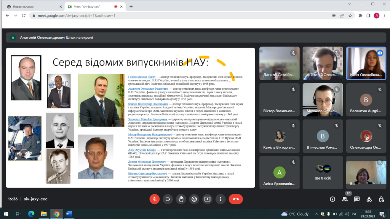Open the Chrome extensions puzzle icon
Viewport: 390px width, 219px height.
click(360, 16)
